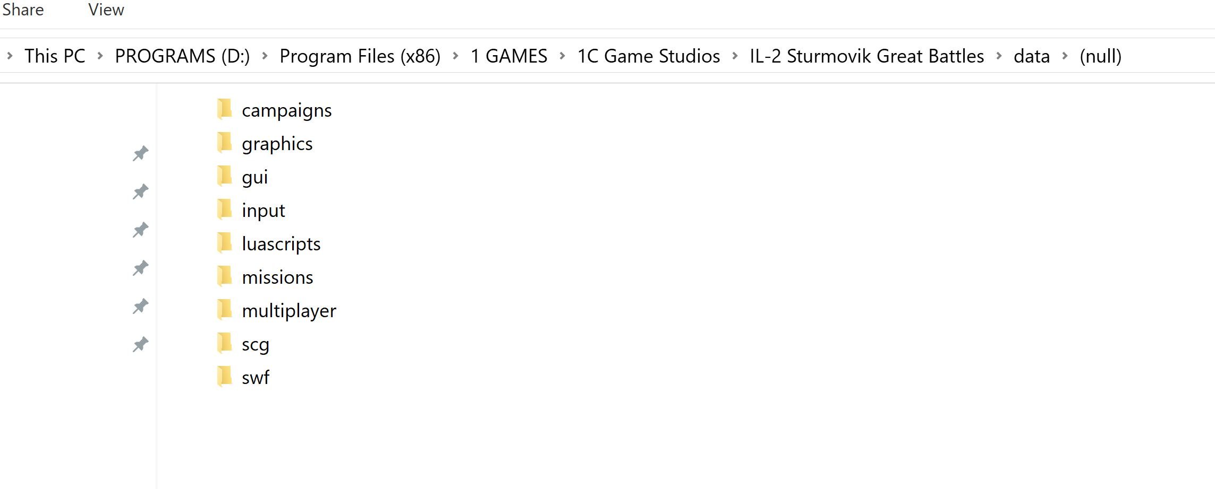Open the campaigns folder icon
Screen dimensions: 1215x489
[x=224, y=109]
